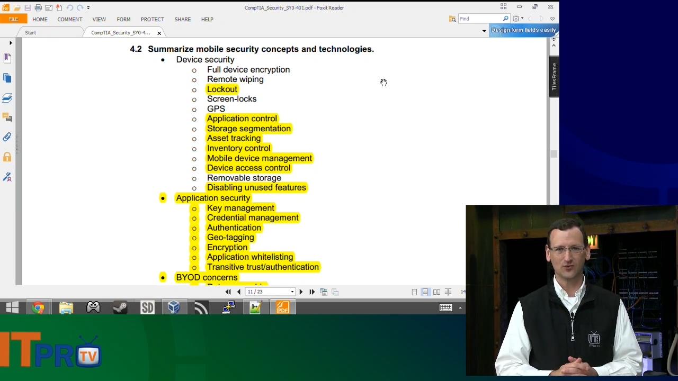This screenshot has width=678, height=381.
Task: Click the text 'Geo-tagging'
Action: [x=230, y=238]
